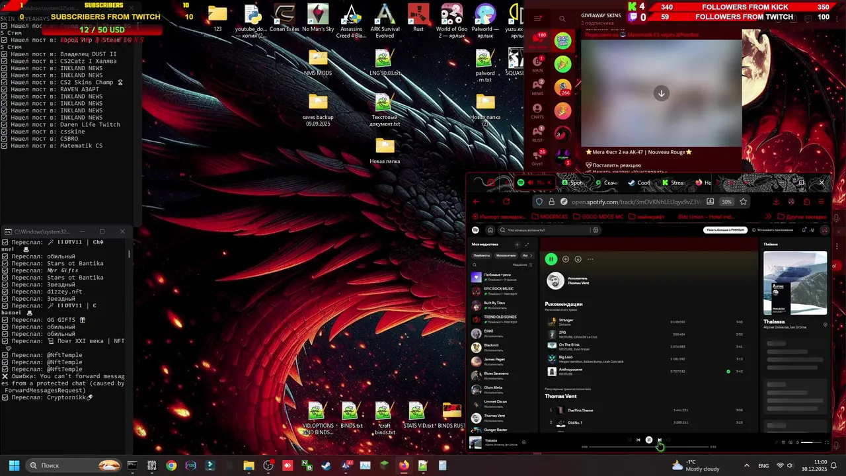Reload the page in Firefox
This screenshot has width=846, height=476.
[506, 202]
